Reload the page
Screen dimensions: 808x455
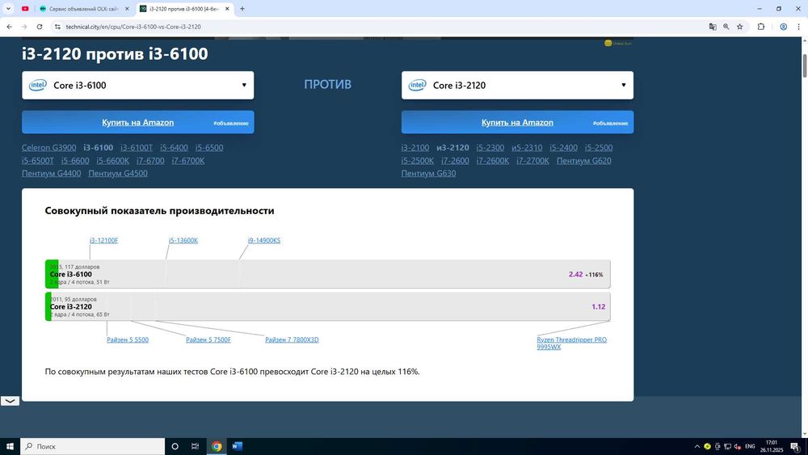coord(39,27)
